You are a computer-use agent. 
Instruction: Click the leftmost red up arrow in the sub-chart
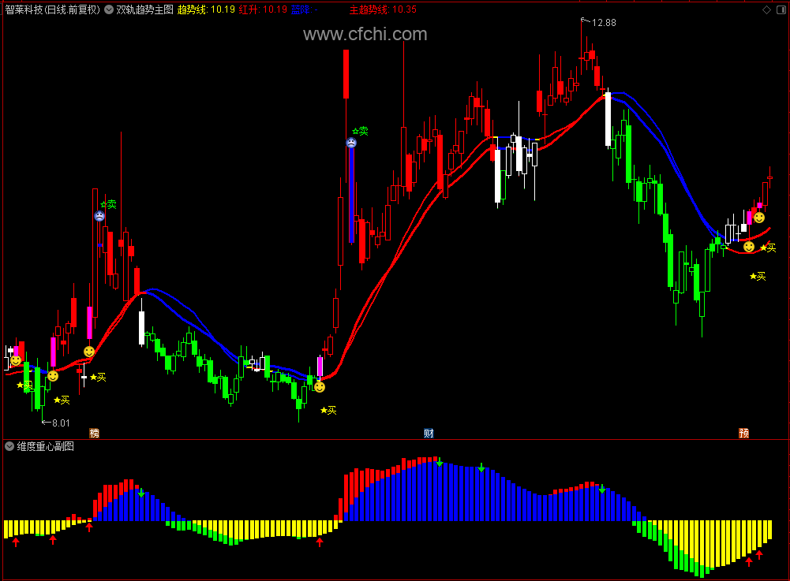pos(16,542)
